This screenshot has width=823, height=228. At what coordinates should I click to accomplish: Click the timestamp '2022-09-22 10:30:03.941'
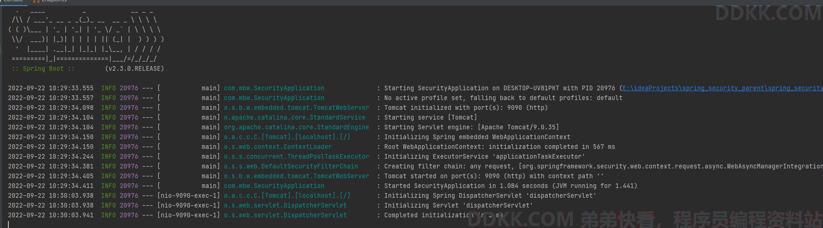tap(50, 215)
